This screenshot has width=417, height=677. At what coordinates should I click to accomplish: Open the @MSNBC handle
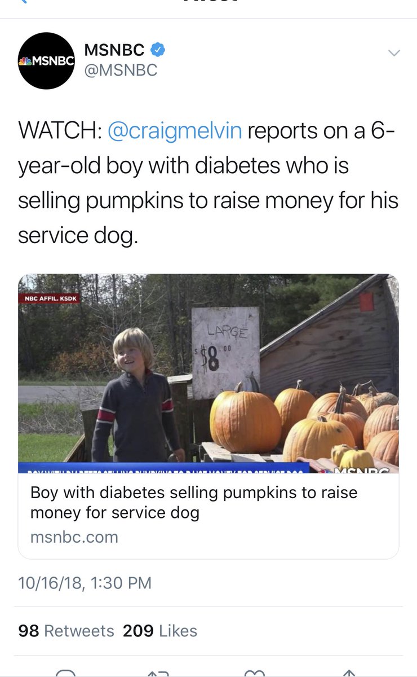click(121, 71)
